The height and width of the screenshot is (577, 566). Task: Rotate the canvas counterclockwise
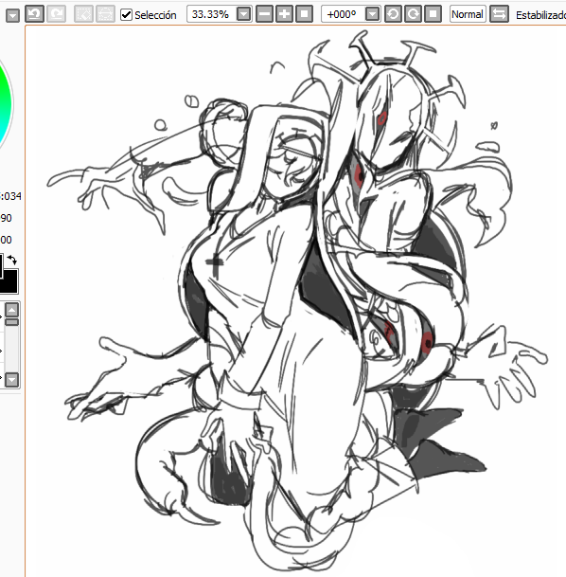(x=393, y=14)
